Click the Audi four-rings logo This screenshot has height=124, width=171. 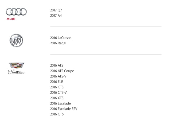[16, 12]
